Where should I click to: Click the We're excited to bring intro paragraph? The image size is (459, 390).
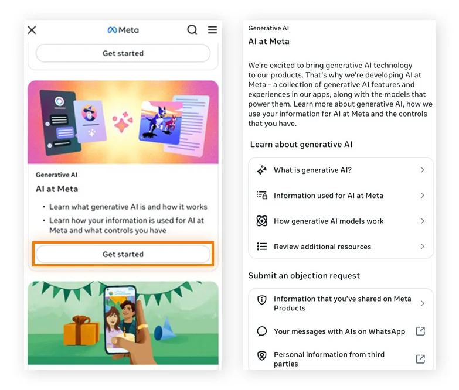(x=340, y=94)
